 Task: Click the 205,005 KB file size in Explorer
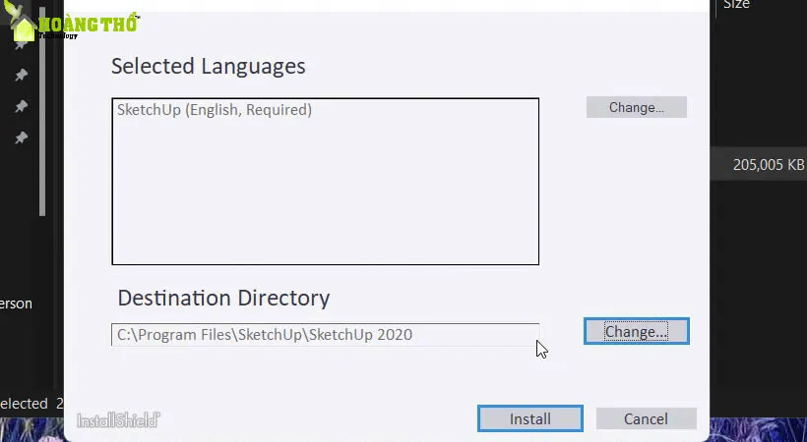click(x=768, y=164)
